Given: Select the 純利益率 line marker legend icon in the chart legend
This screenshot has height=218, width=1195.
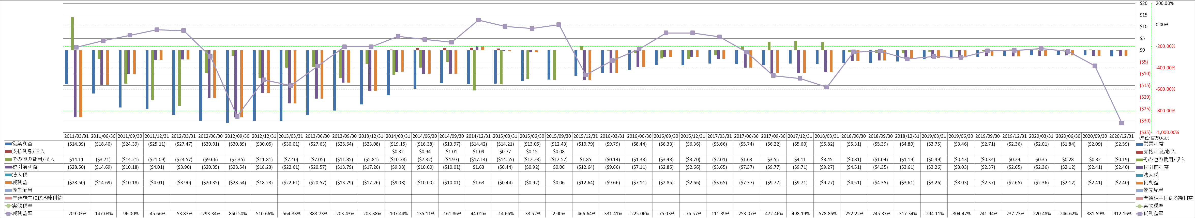Looking at the screenshot, I should [1139, 214].
